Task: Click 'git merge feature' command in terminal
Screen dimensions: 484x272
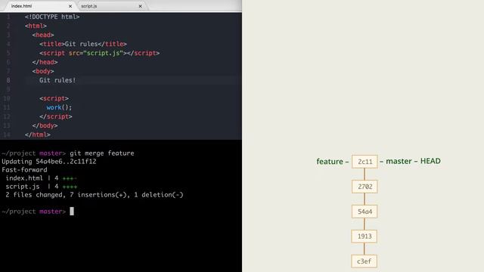Action: (102, 153)
